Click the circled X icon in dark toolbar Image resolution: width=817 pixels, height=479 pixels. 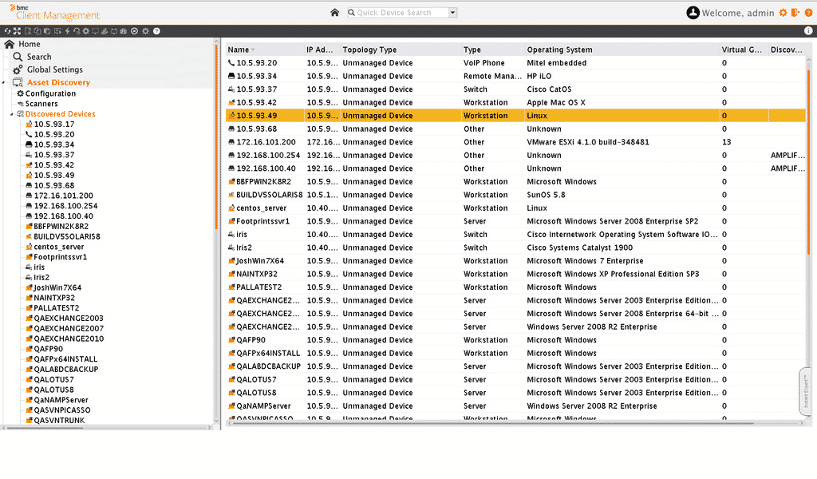134,31
